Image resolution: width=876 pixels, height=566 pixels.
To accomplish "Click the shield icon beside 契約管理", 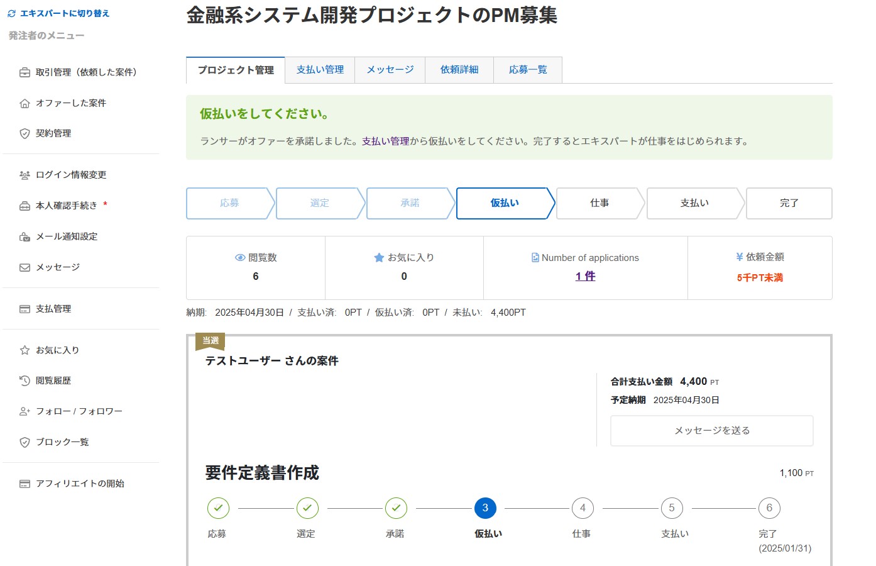I will pyautogui.click(x=25, y=133).
